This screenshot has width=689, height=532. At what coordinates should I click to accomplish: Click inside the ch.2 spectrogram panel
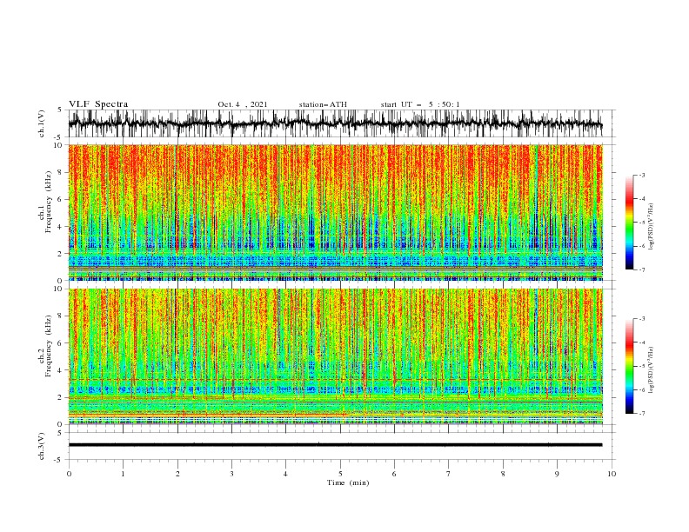[335, 356]
